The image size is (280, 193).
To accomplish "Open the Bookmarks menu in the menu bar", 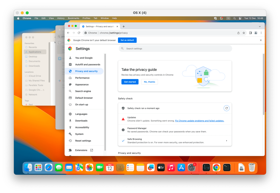I will (x=73, y=18).
